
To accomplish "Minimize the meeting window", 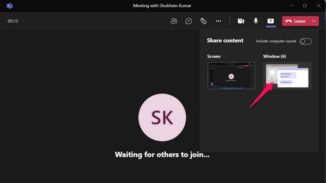I will [x=291, y=6].
